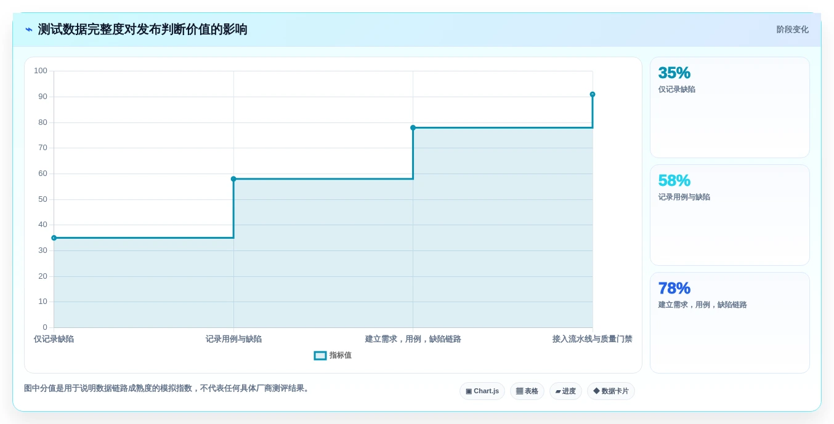Click x-axis label 仅记录缺陷
This screenshot has height=424, width=834.
click(x=54, y=339)
